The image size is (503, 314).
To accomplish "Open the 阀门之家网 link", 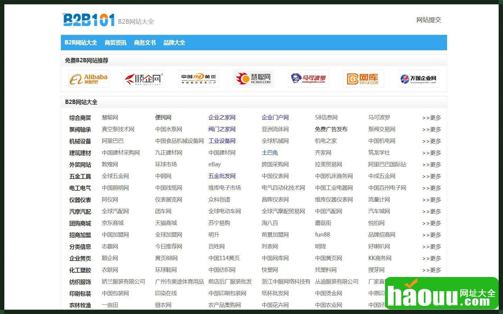I will click(222, 129).
